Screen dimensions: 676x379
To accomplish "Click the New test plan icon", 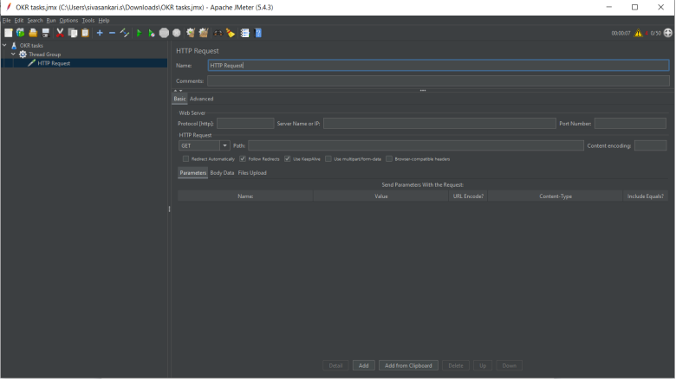I will point(8,33).
